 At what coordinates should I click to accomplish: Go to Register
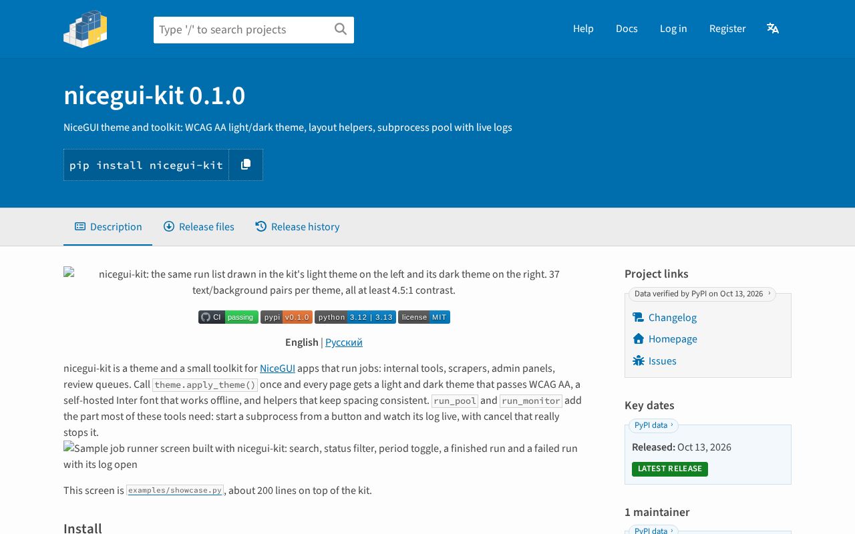727,28
